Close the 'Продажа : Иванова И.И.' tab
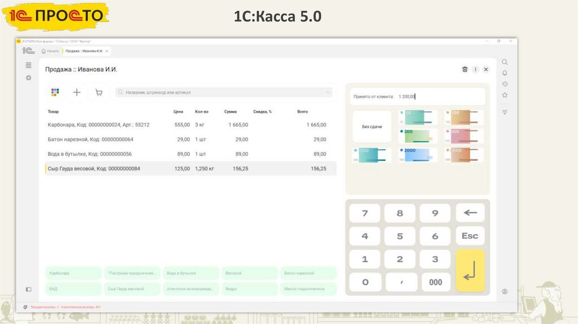The height and width of the screenshot is (324, 578). coord(107,51)
